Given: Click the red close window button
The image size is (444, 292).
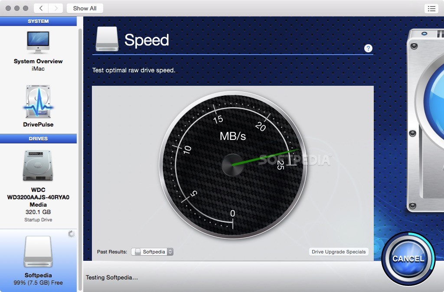Looking at the screenshot, I should point(8,8).
